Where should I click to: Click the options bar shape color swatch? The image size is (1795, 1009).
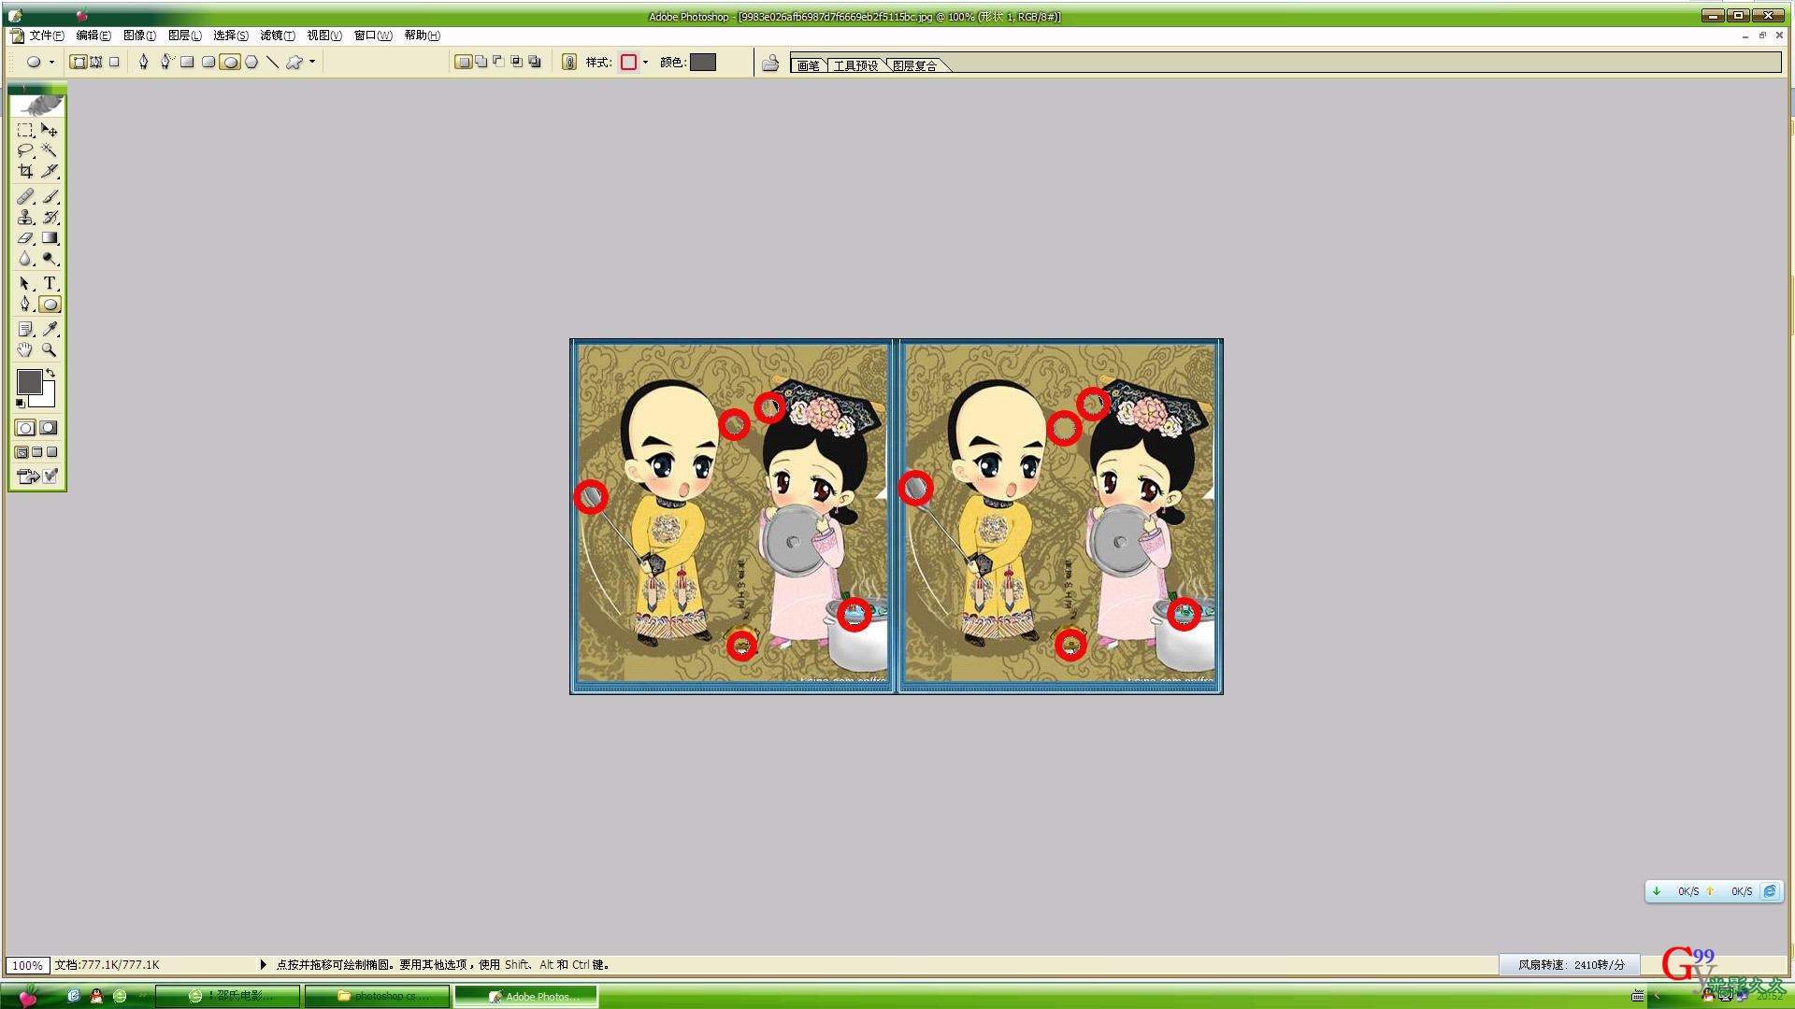point(703,62)
